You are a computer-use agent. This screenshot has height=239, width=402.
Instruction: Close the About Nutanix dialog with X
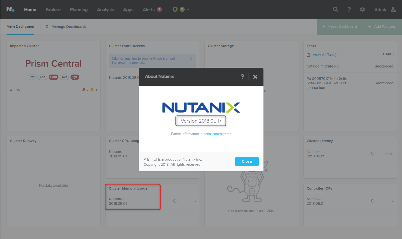255,77
